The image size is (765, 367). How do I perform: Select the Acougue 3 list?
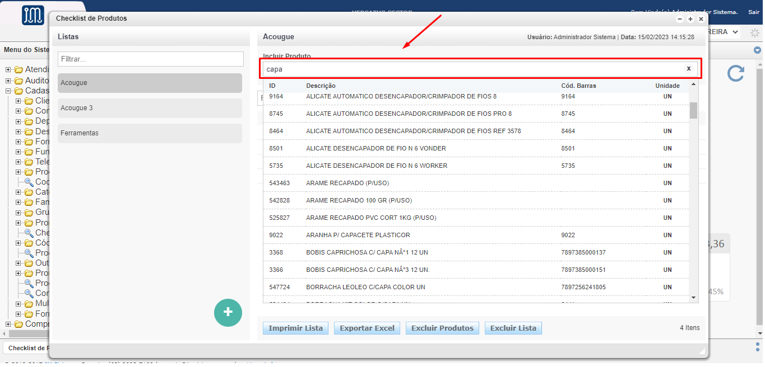(x=150, y=108)
